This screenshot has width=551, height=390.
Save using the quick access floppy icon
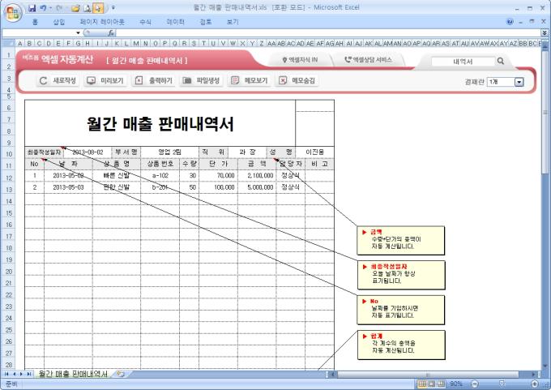click(32, 8)
